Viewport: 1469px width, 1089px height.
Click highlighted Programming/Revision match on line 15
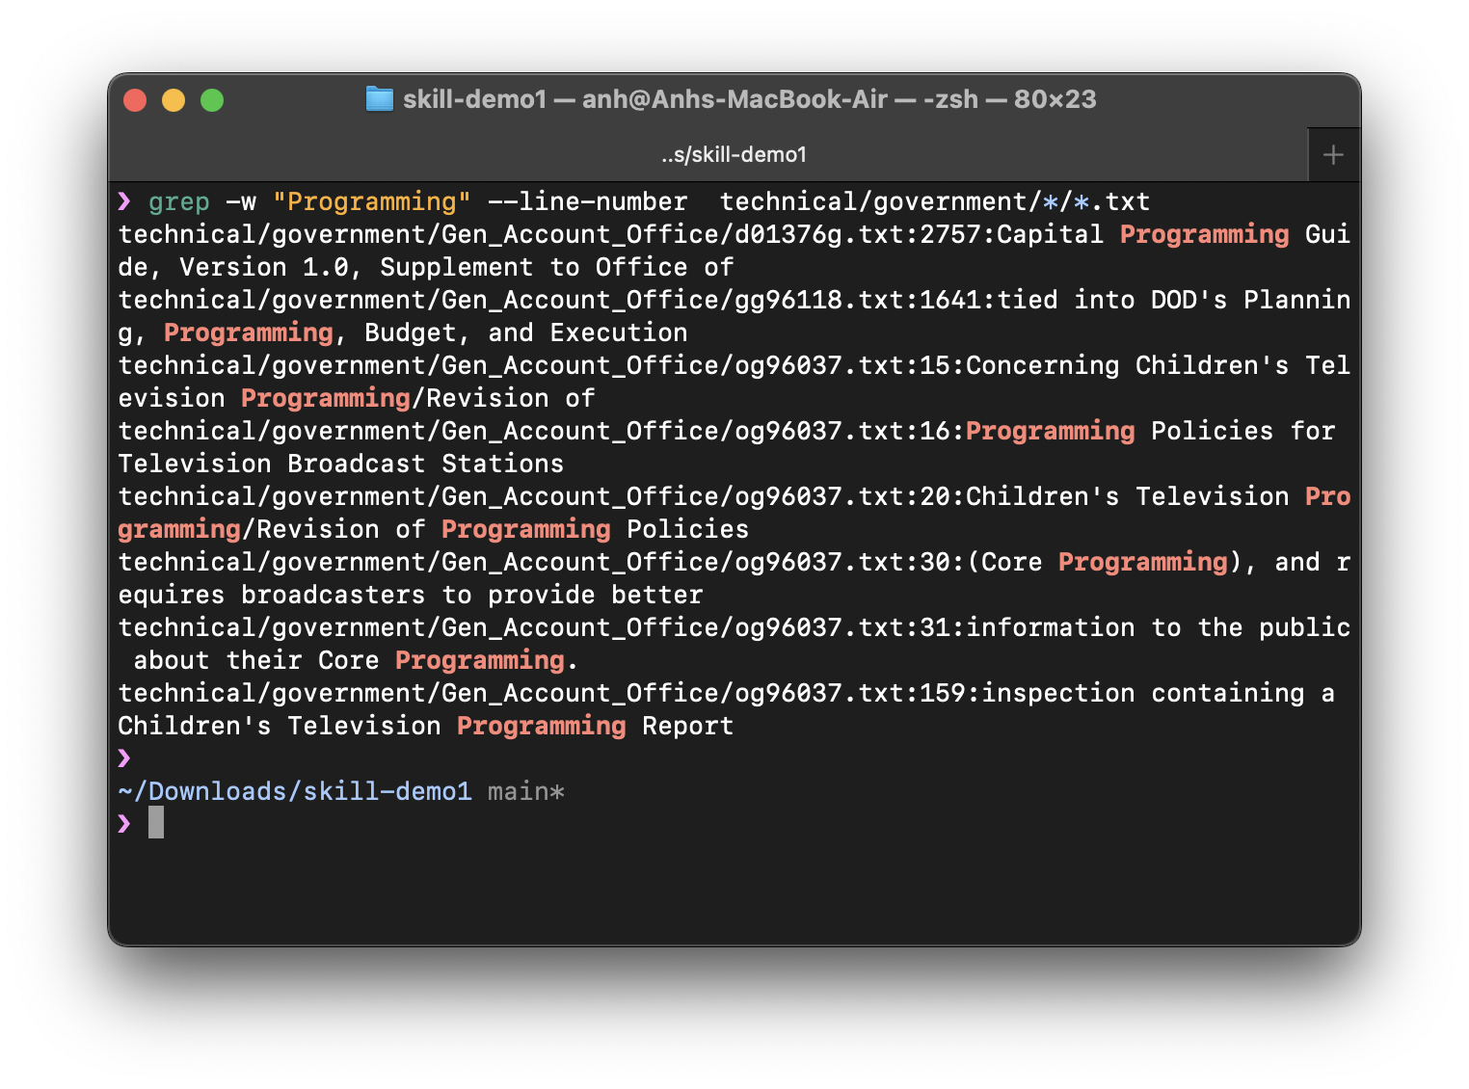click(x=326, y=398)
